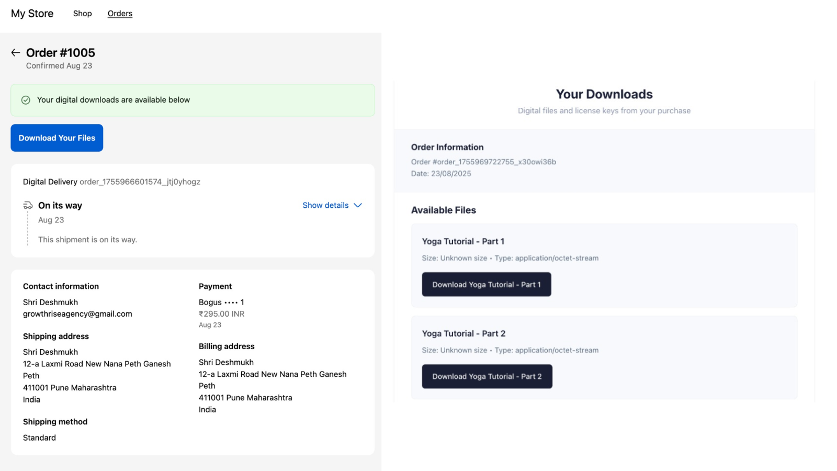Click the Confirmed Aug 23 status text
Image resolution: width=837 pixels, height=471 pixels.
(59, 66)
